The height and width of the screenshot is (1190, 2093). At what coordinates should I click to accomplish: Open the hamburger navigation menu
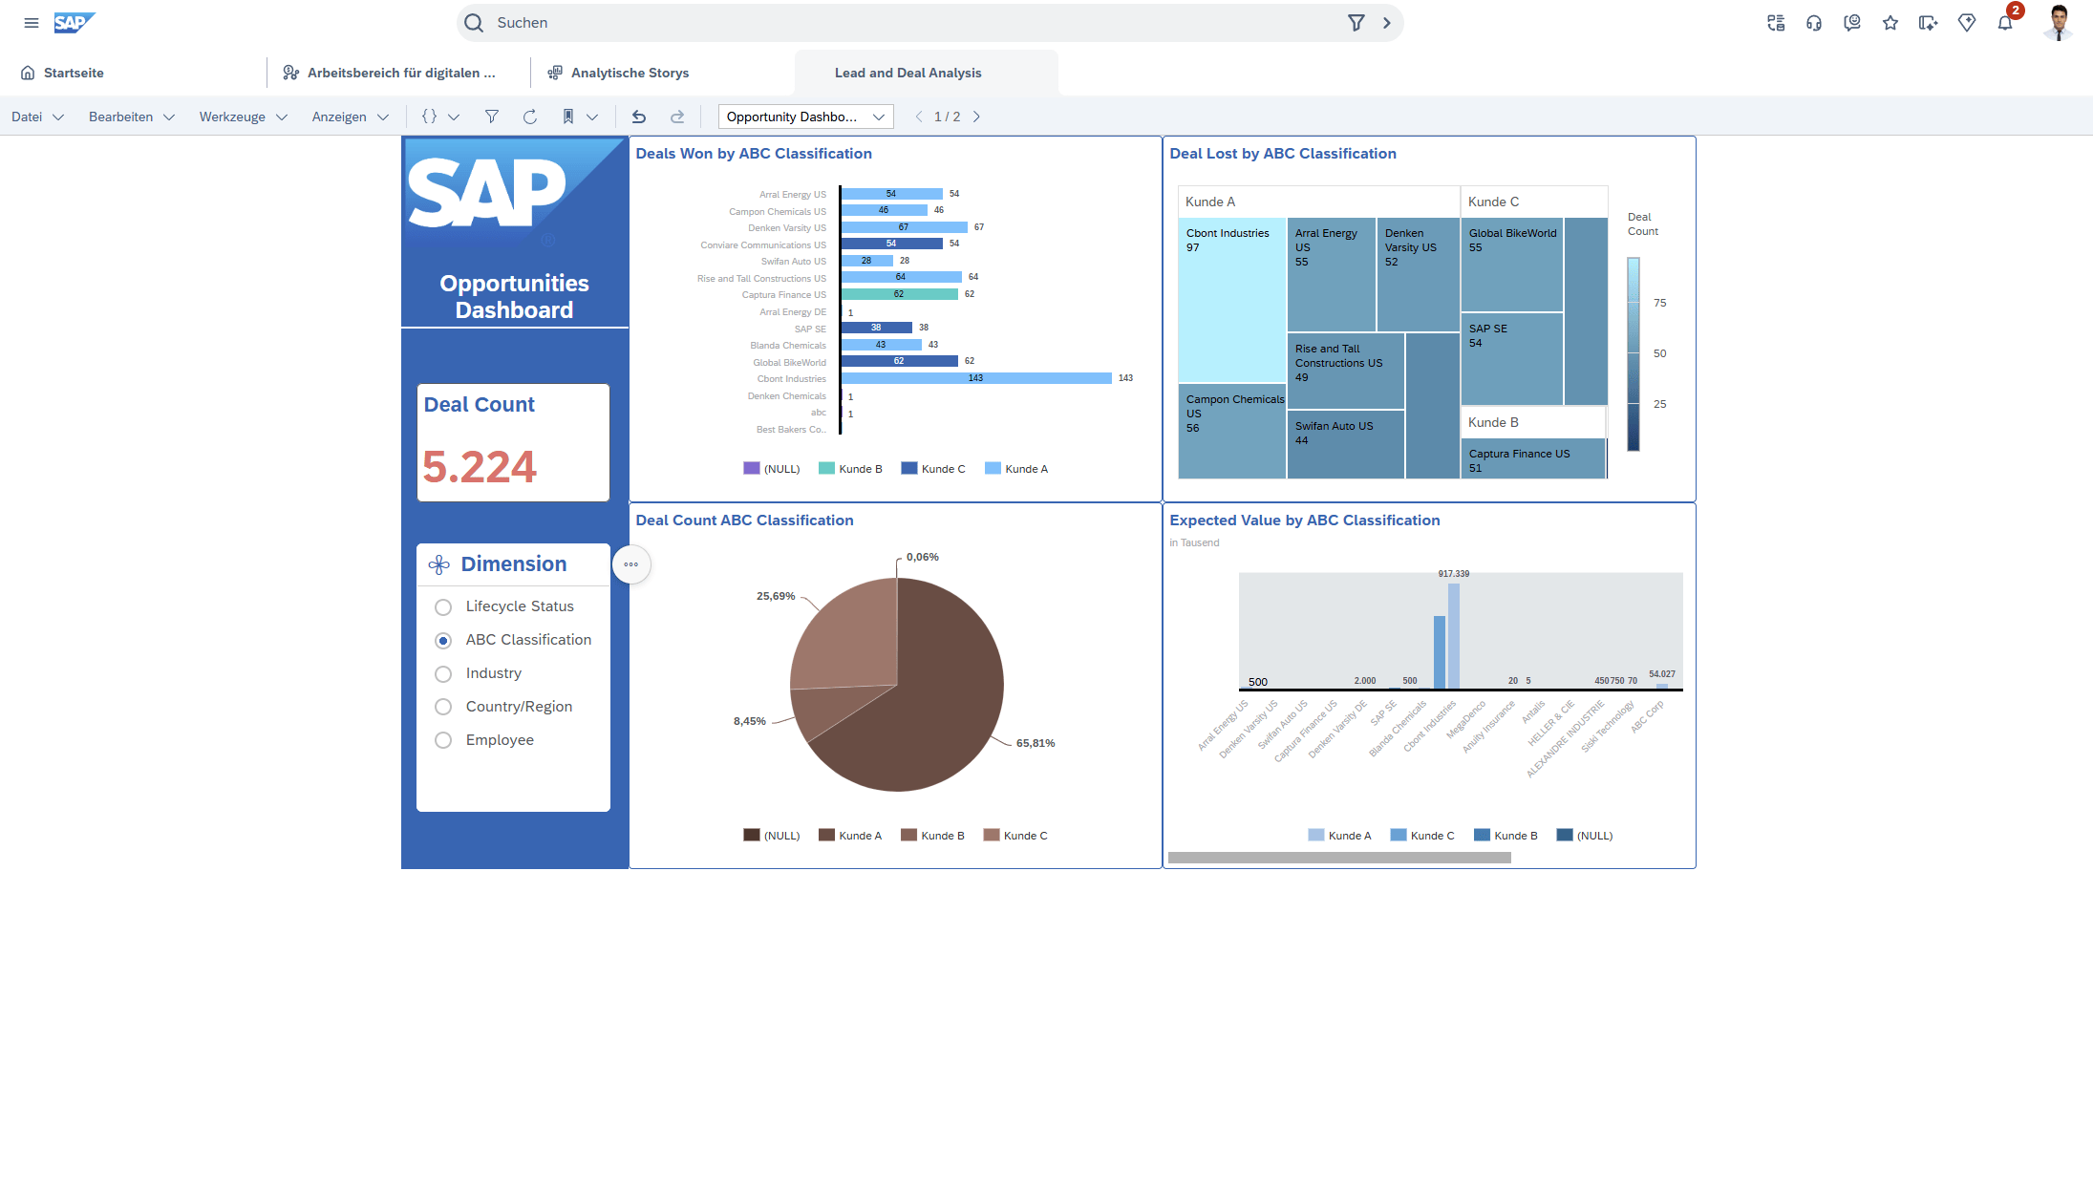(x=32, y=23)
